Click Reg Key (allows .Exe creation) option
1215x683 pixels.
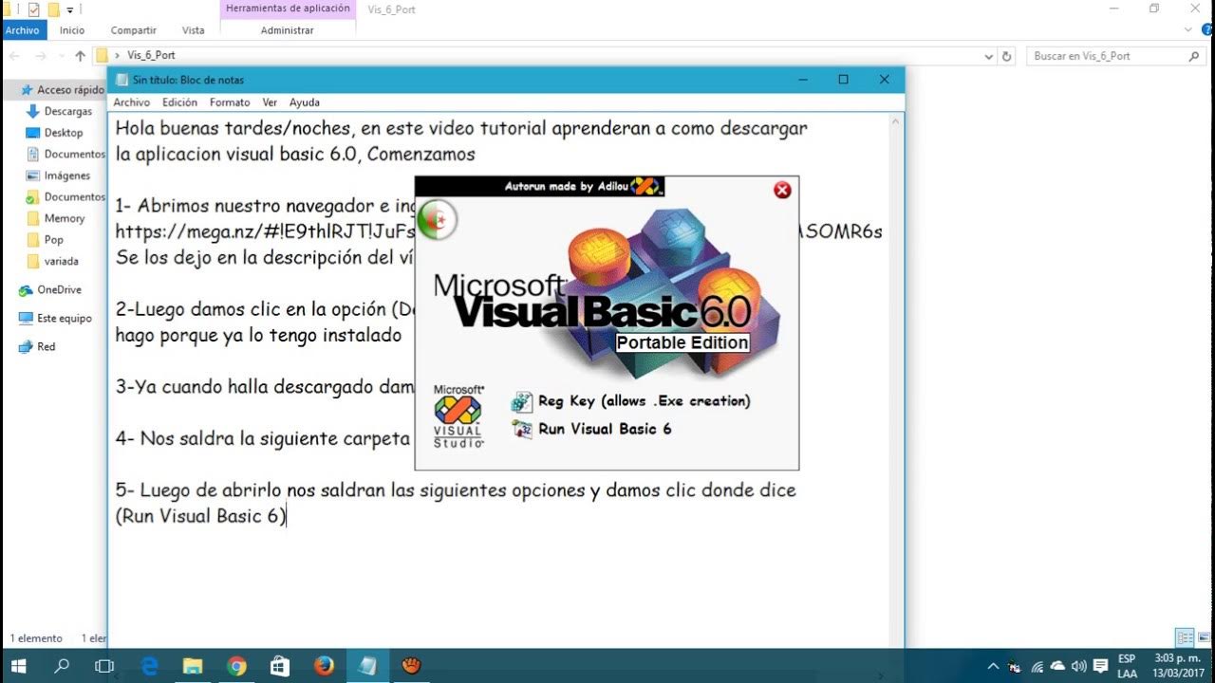(644, 401)
